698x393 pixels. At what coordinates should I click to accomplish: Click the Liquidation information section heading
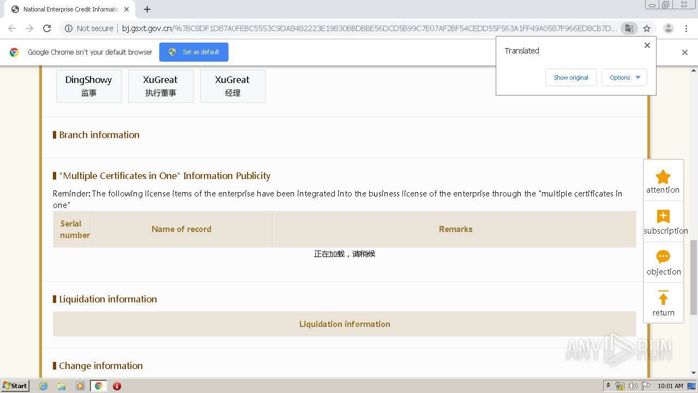point(108,299)
